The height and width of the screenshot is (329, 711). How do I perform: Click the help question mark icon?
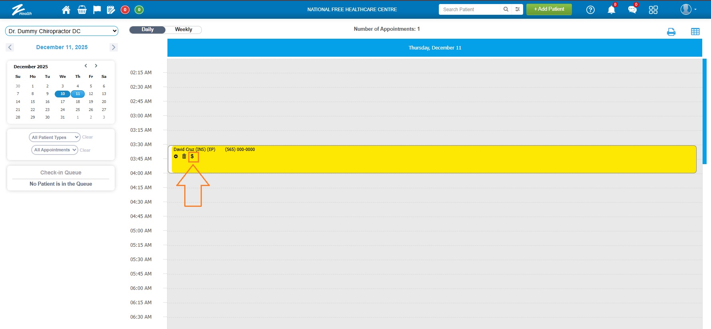click(590, 10)
